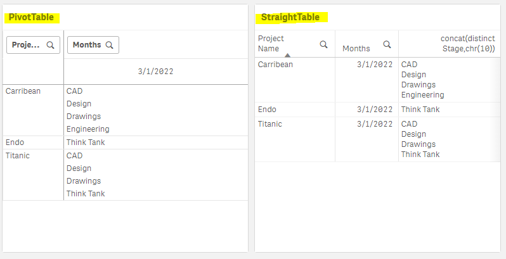This screenshot has height=259, width=506.
Task: Select Endo row in PivotTable
Action: 15,142
